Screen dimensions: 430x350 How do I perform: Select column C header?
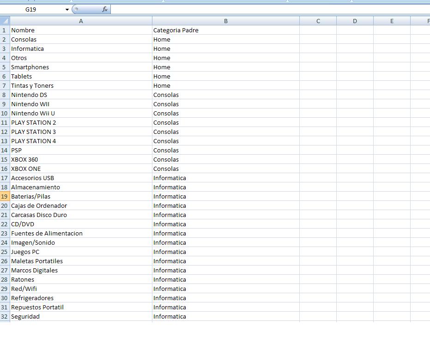point(318,21)
